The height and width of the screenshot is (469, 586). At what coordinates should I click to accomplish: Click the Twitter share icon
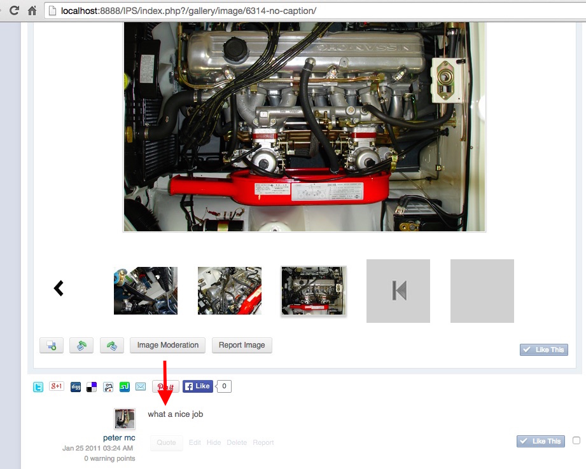[x=38, y=386]
